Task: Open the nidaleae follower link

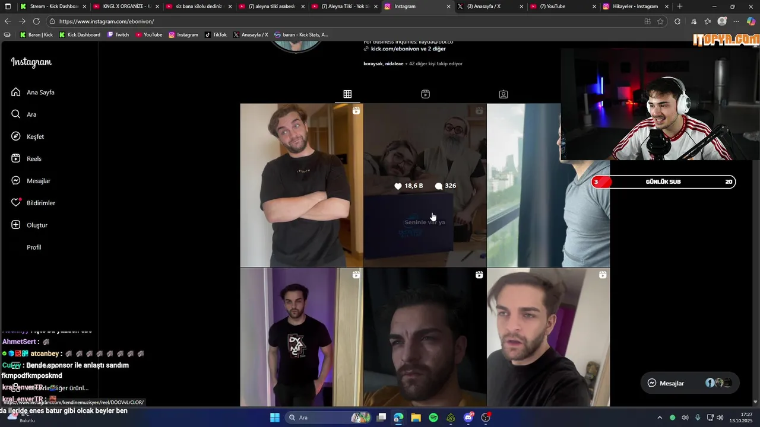Action: tap(394, 63)
